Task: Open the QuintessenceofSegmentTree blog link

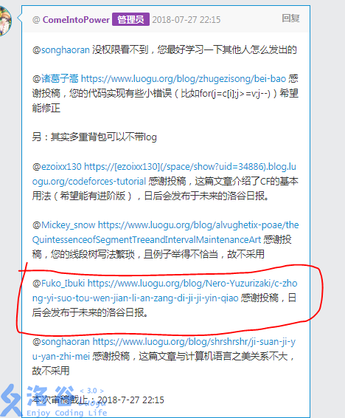Action: 165,232
